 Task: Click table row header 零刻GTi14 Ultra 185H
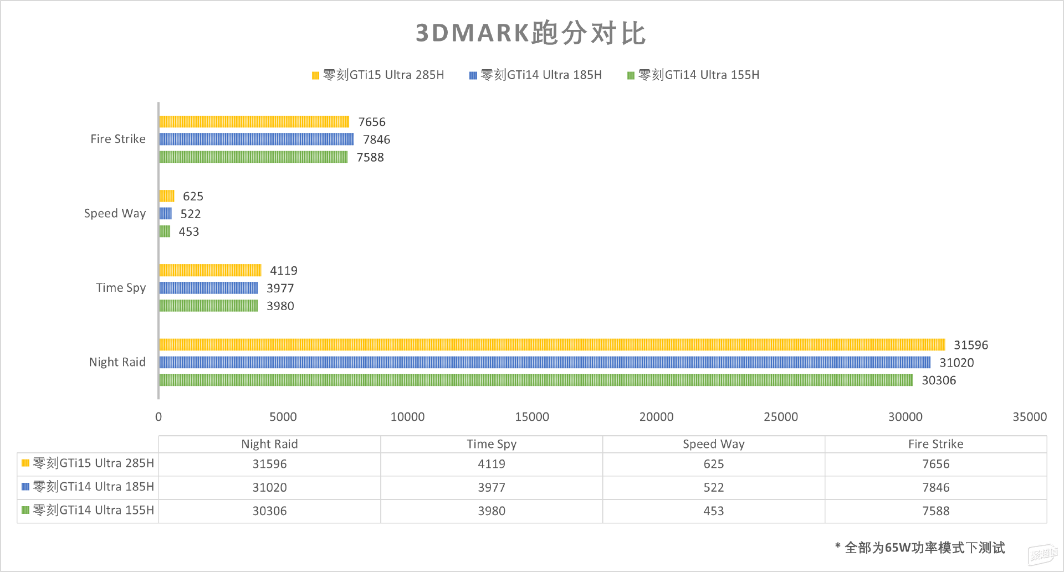click(x=88, y=487)
